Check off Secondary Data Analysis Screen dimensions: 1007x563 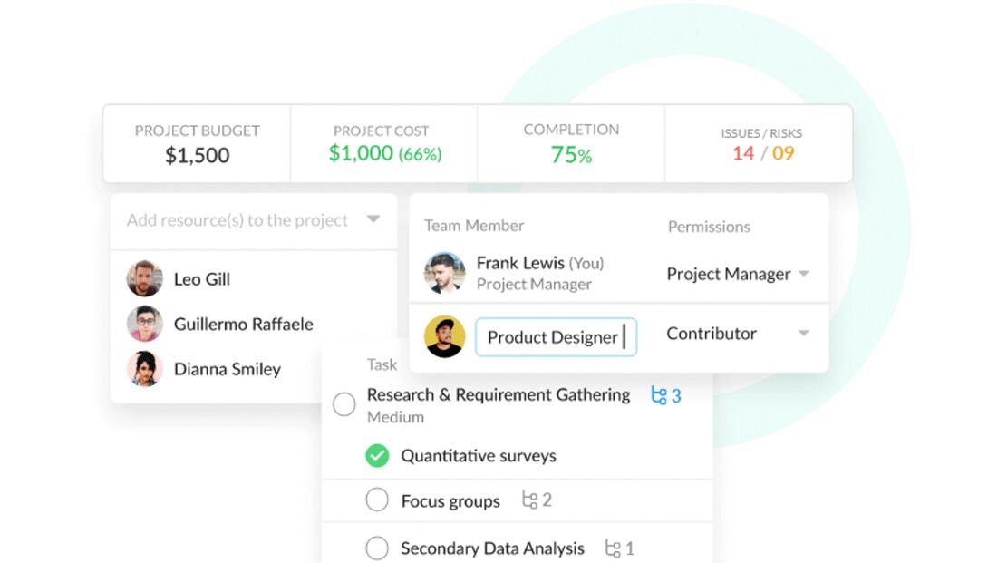tap(377, 548)
